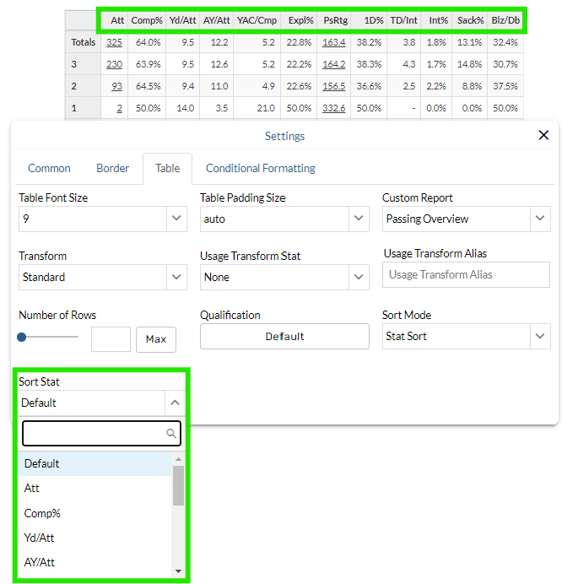This screenshot has width=562, height=584.
Task: Open the Conditional Formatting tab
Action: coord(260,168)
